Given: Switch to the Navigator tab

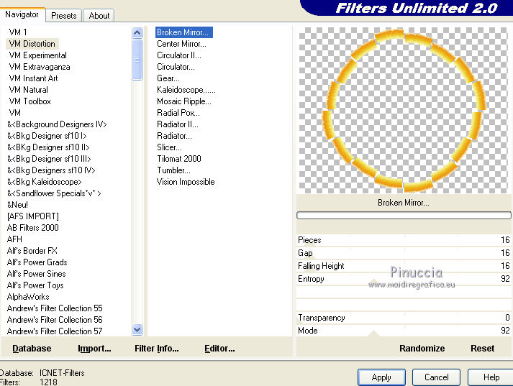Looking at the screenshot, I should (22, 14).
